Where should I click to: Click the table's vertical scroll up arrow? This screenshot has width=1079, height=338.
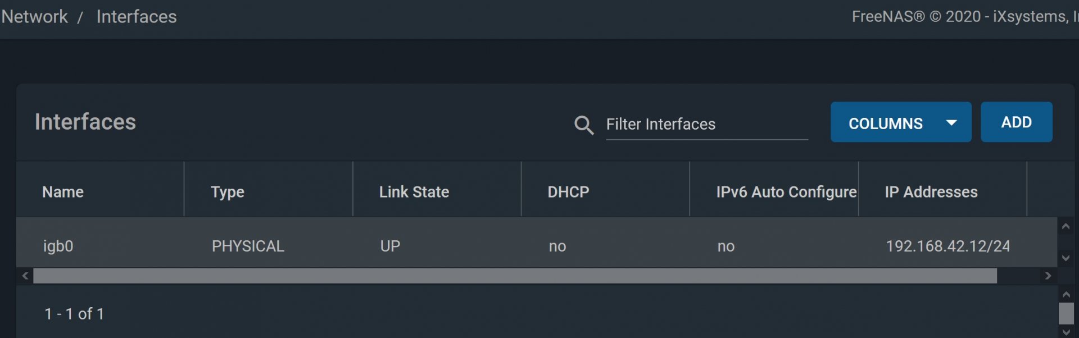1066,227
